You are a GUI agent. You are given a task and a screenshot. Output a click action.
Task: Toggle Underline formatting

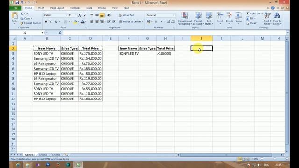(x=56, y=22)
